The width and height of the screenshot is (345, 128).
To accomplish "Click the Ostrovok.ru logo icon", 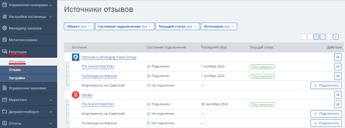I will click(x=75, y=57).
